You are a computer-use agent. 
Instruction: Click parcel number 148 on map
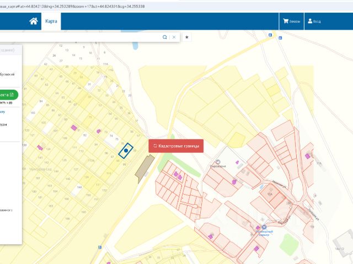(79, 187)
